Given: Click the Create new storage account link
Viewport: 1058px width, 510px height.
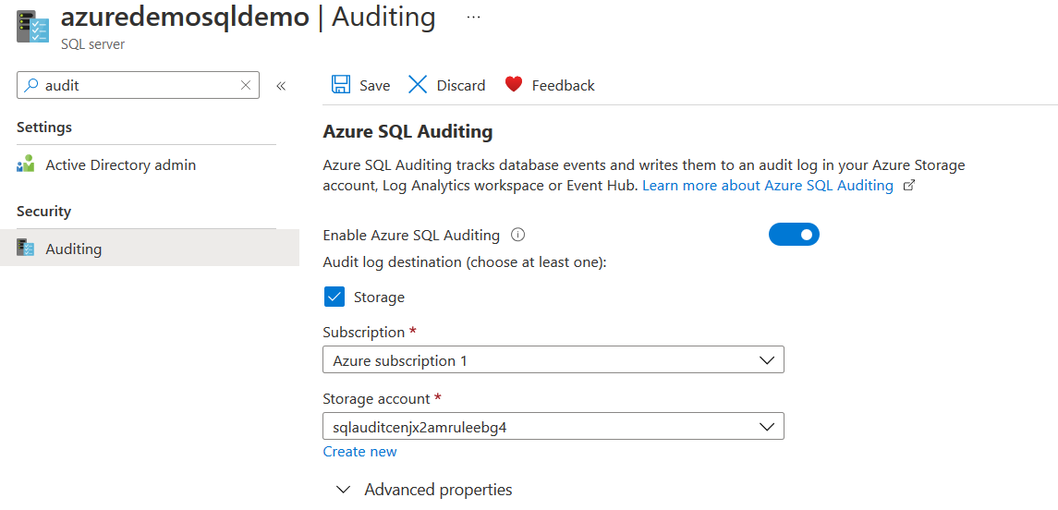Looking at the screenshot, I should [x=359, y=452].
